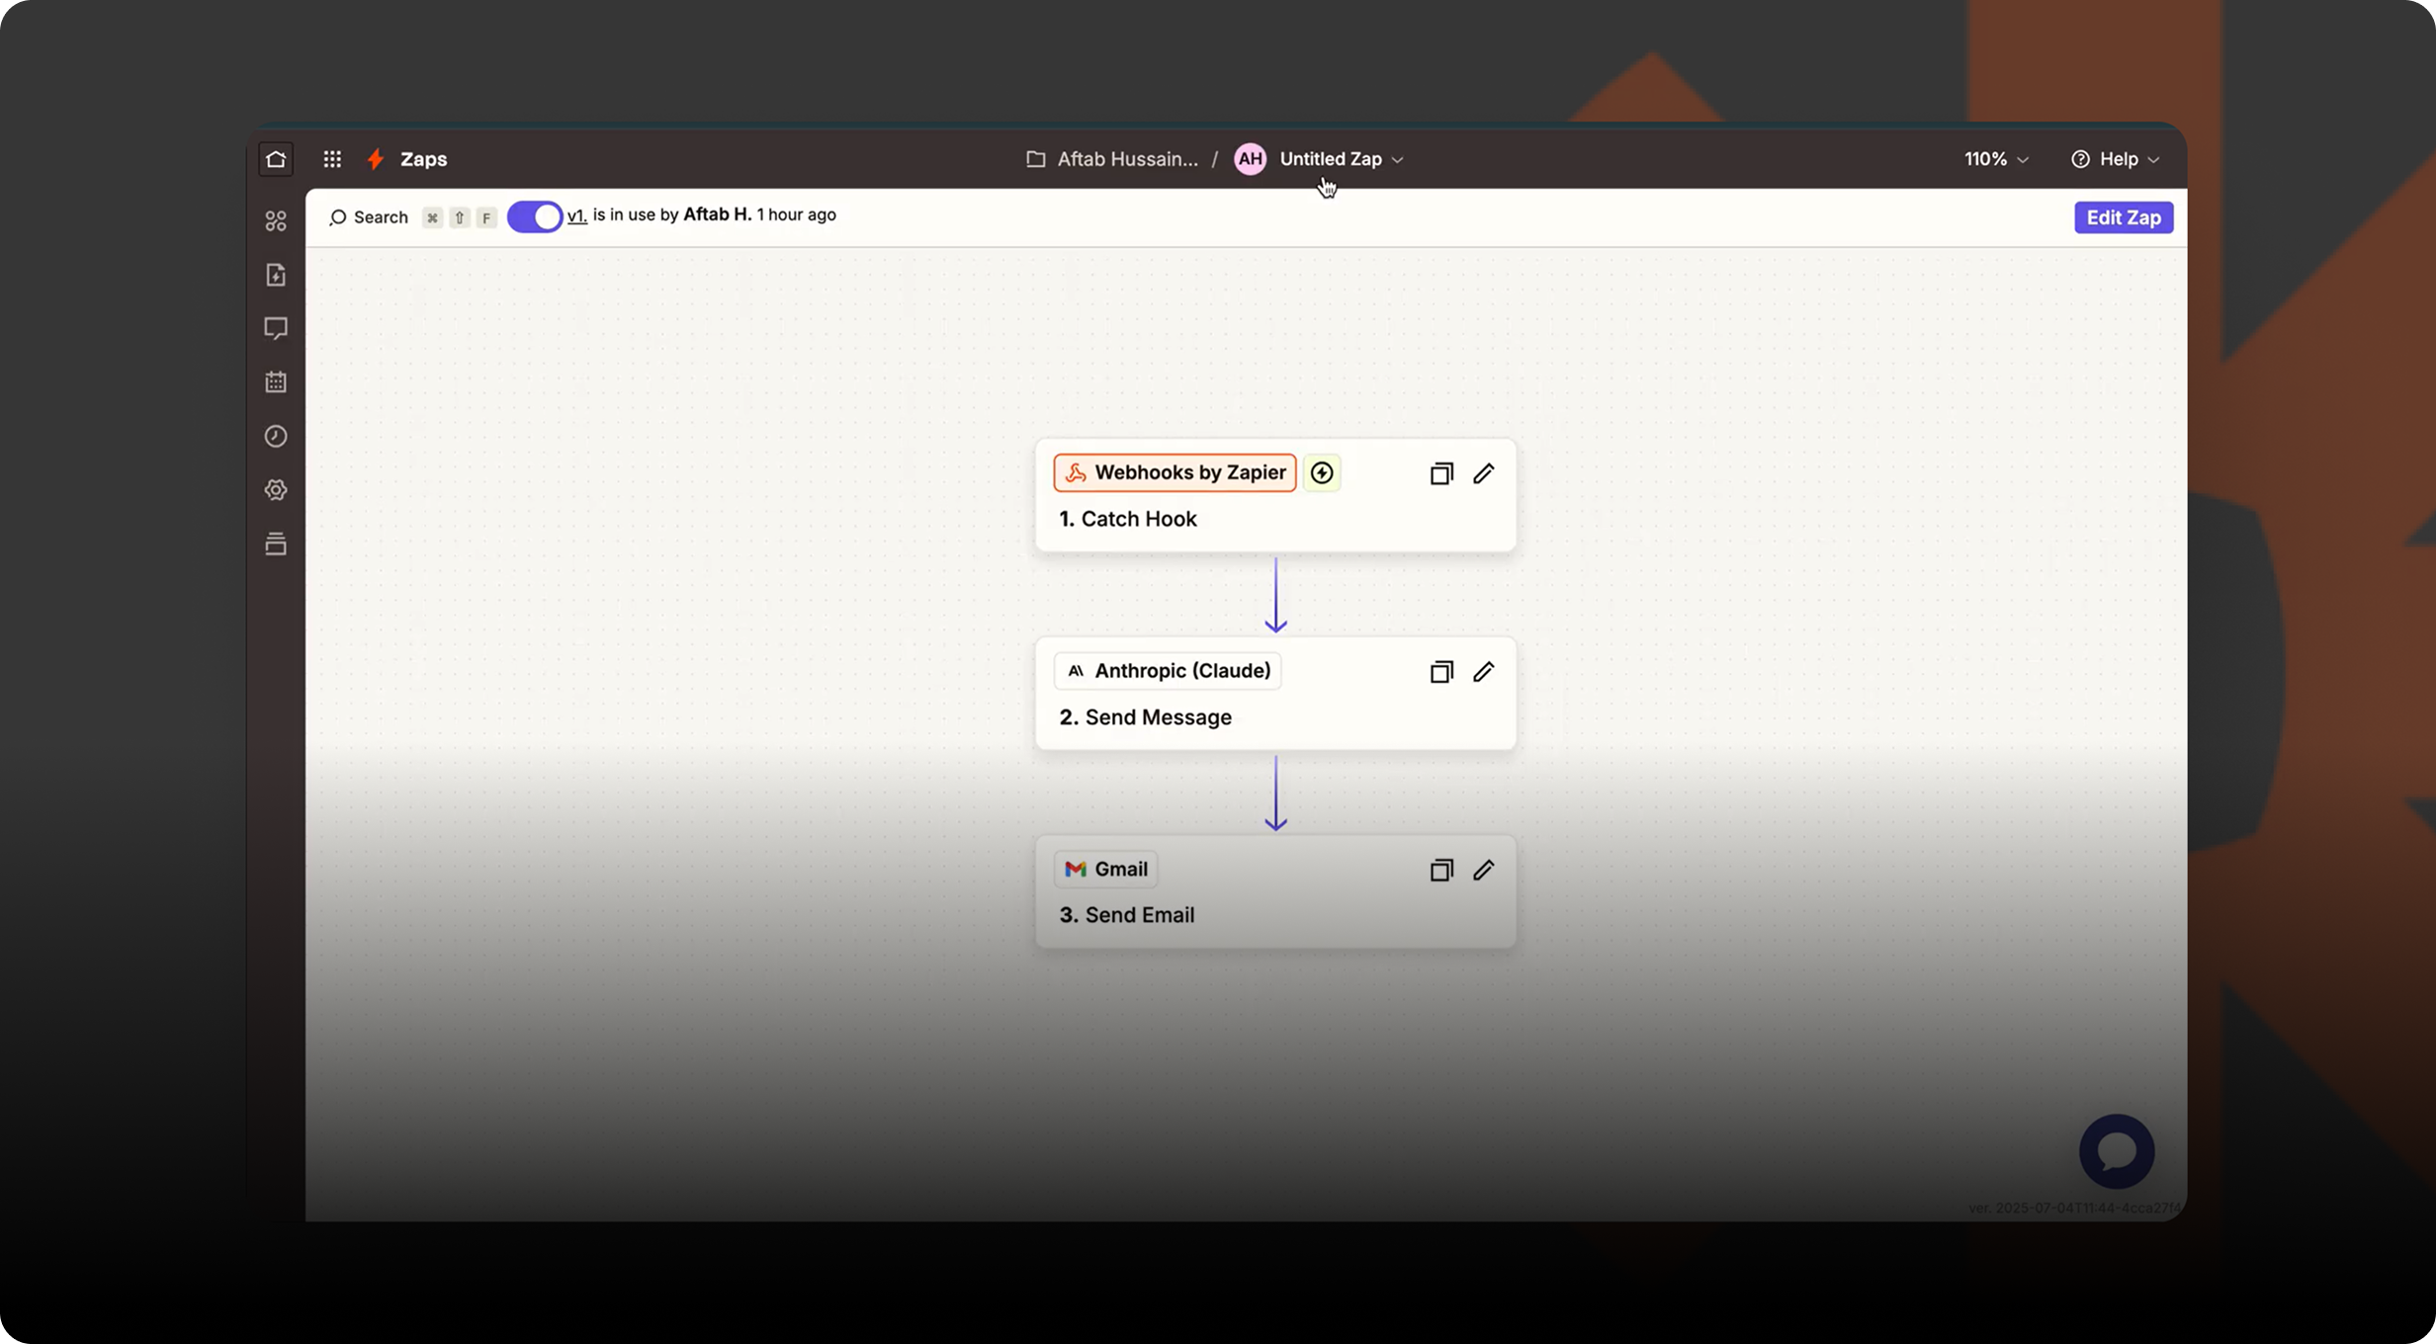Image resolution: width=2436 pixels, height=1344 pixels.
Task: Toggle the Zap on/off switch
Action: pyautogui.click(x=535, y=216)
